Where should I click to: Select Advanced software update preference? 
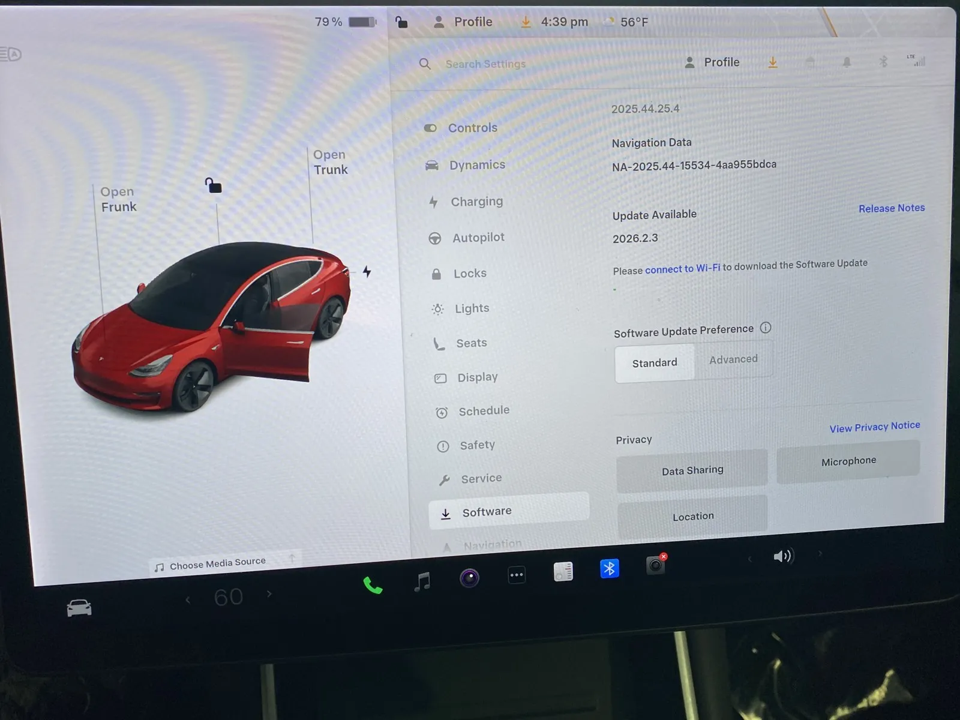click(x=733, y=359)
